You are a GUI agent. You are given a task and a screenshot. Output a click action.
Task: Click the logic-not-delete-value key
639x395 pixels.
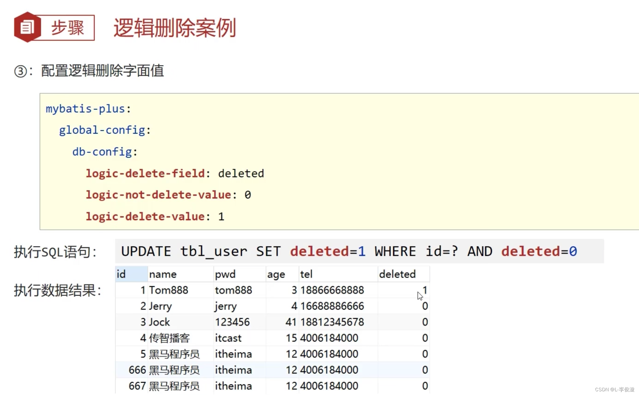coord(158,195)
